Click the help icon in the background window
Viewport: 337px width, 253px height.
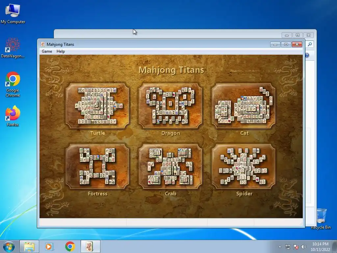pyautogui.click(x=307, y=55)
